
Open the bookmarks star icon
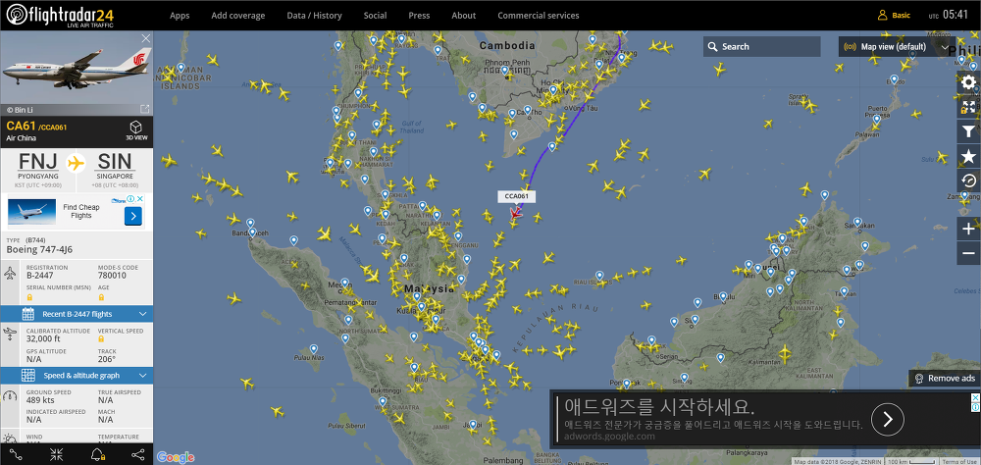pos(968,156)
